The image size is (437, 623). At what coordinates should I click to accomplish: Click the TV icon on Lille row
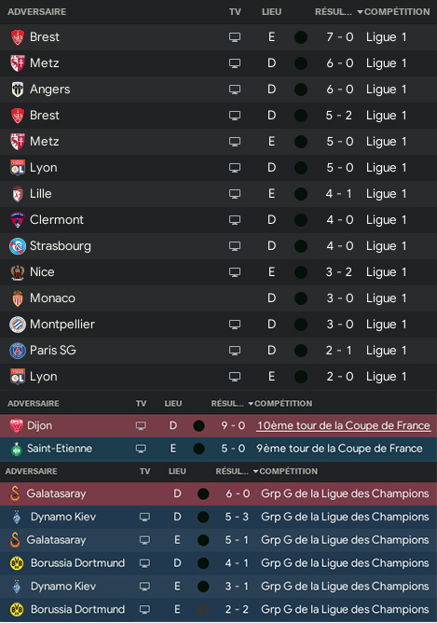pos(235,194)
